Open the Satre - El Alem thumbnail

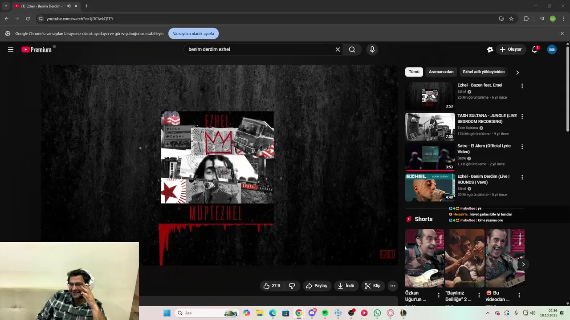click(x=430, y=157)
